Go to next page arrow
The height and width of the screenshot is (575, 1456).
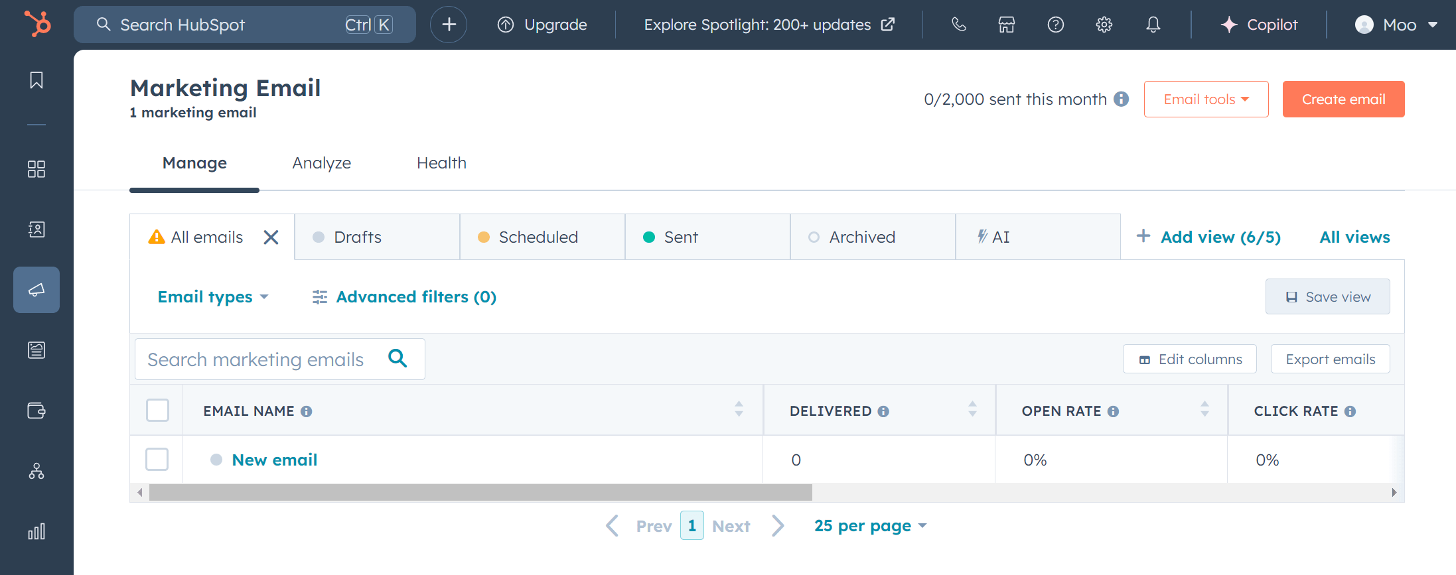[x=778, y=526]
